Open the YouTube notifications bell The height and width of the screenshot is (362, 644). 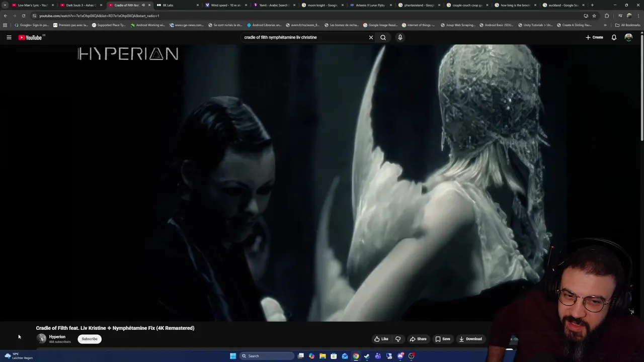pyautogui.click(x=614, y=37)
